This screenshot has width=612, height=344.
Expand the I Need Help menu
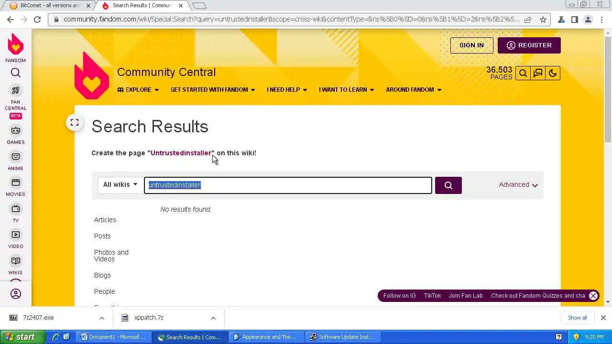pos(287,90)
